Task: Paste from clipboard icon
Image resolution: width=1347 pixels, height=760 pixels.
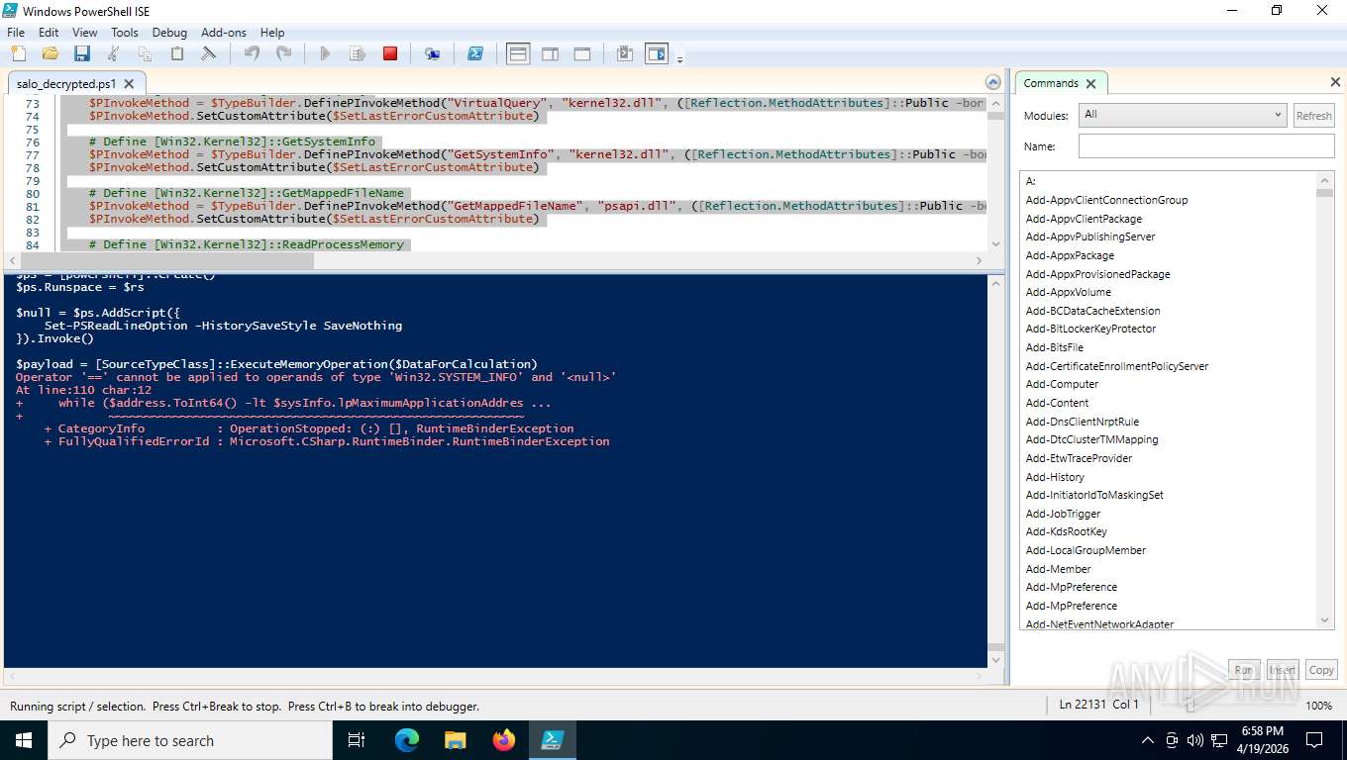Action: [177, 53]
